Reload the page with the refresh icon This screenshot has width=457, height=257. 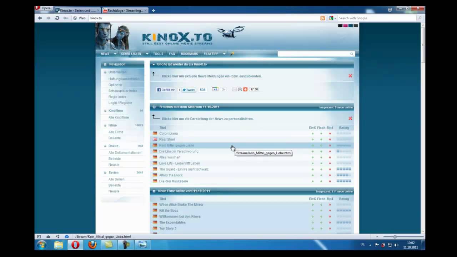click(57, 18)
